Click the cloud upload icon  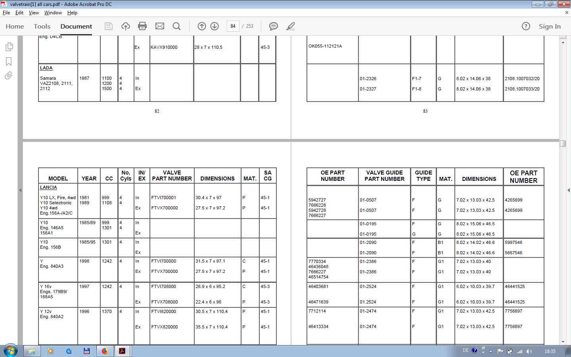tap(126, 26)
